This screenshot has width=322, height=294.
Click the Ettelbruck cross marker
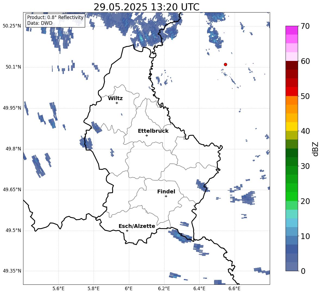[147, 135]
